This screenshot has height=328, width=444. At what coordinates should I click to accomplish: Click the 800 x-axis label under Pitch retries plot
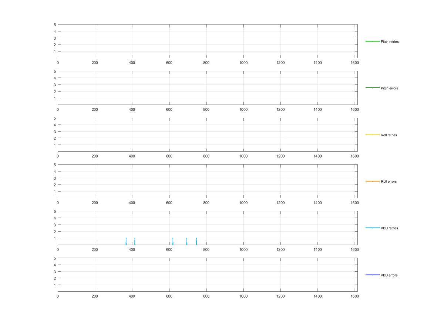(x=206, y=63)
